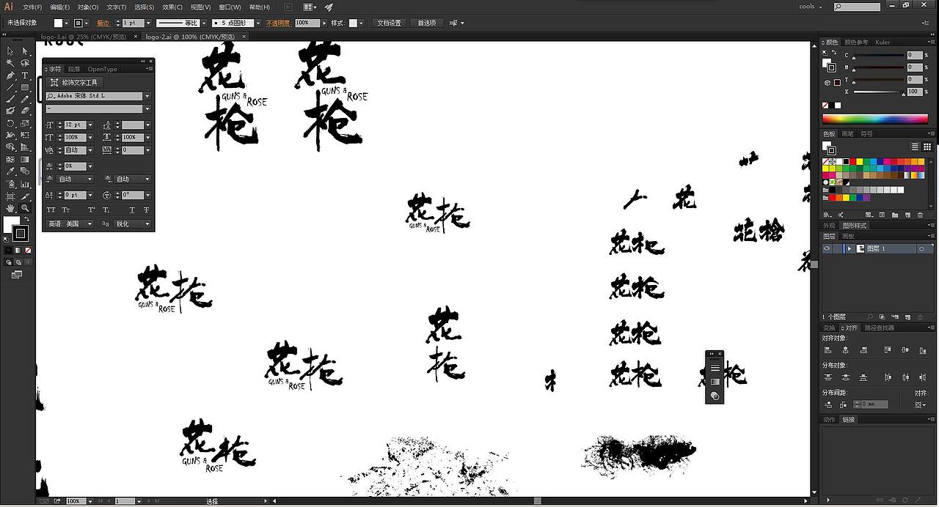939x507 pixels.
Task: Open the font size dropdown showing 12 pt
Action: pos(92,125)
